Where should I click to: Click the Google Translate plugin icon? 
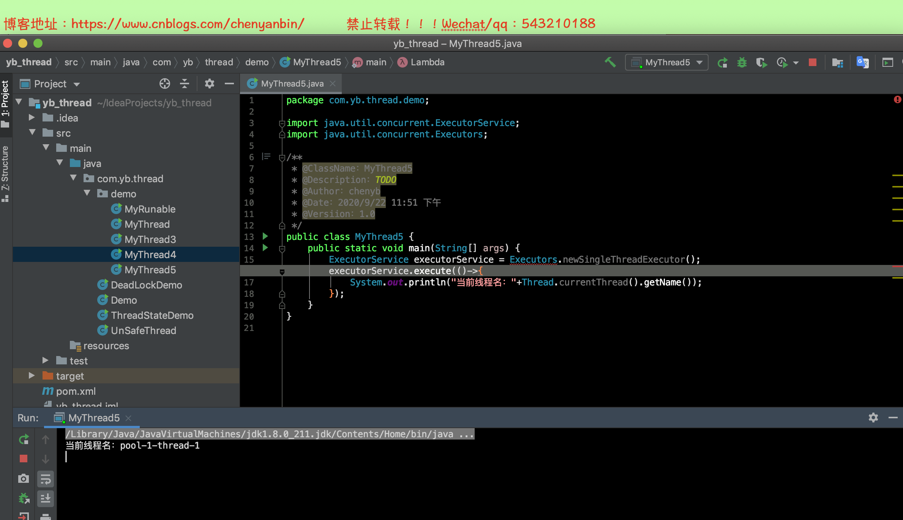862,62
